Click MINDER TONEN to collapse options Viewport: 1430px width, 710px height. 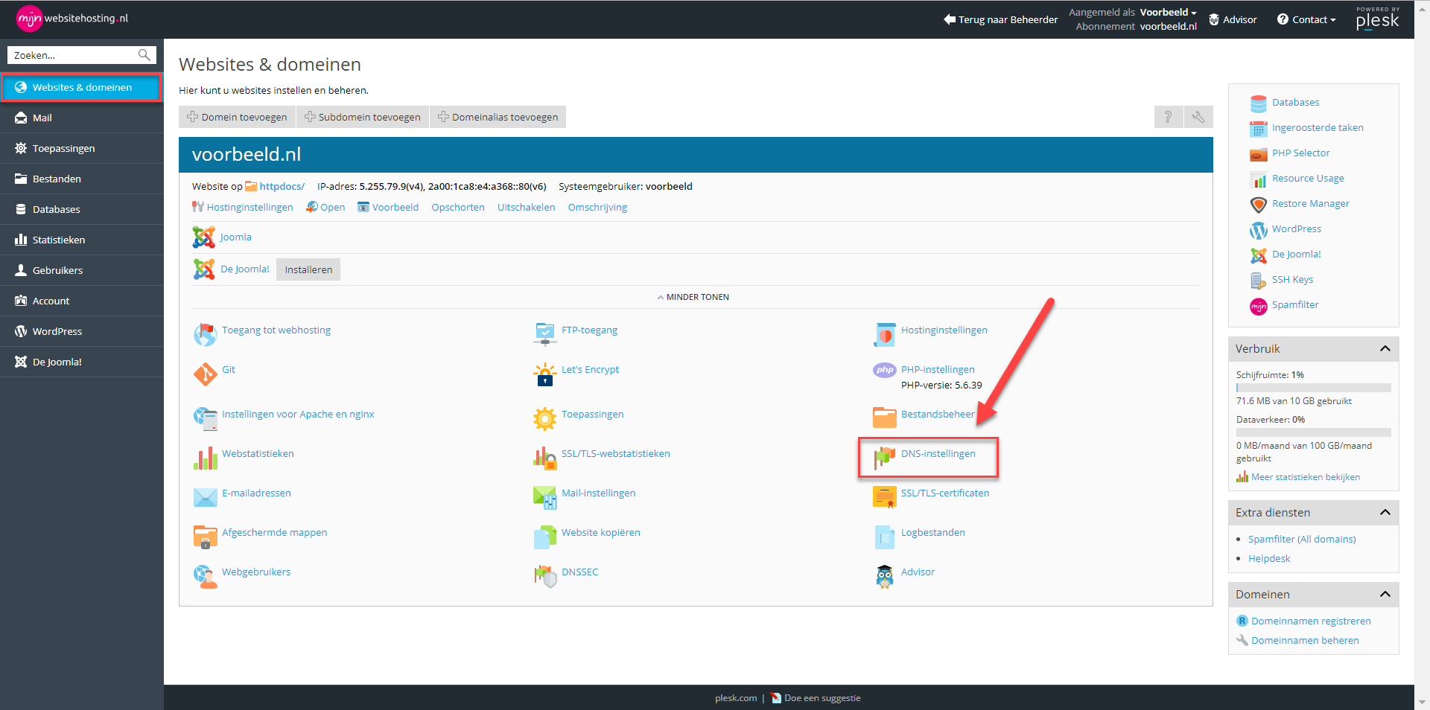pyautogui.click(x=693, y=297)
